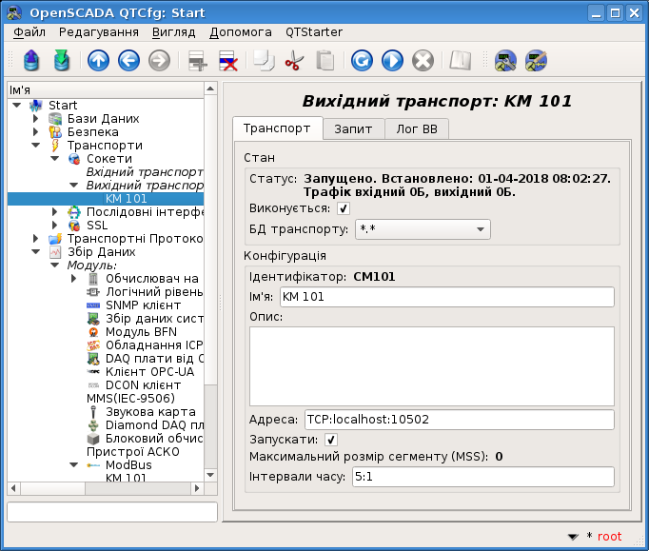Toggle the Запускати checkbox
This screenshot has width=649, height=551.
[331, 440]
